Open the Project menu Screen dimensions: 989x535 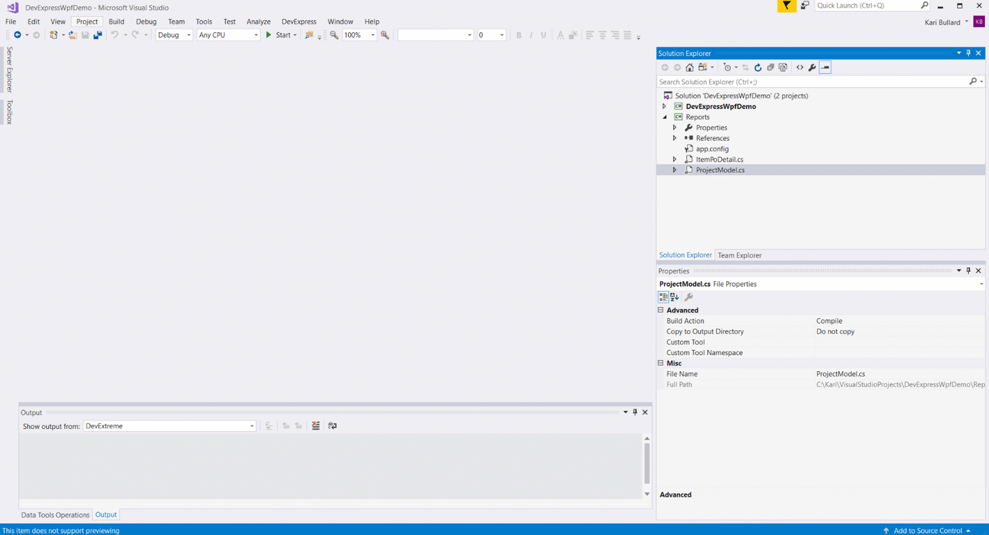(x=87, y=21)
